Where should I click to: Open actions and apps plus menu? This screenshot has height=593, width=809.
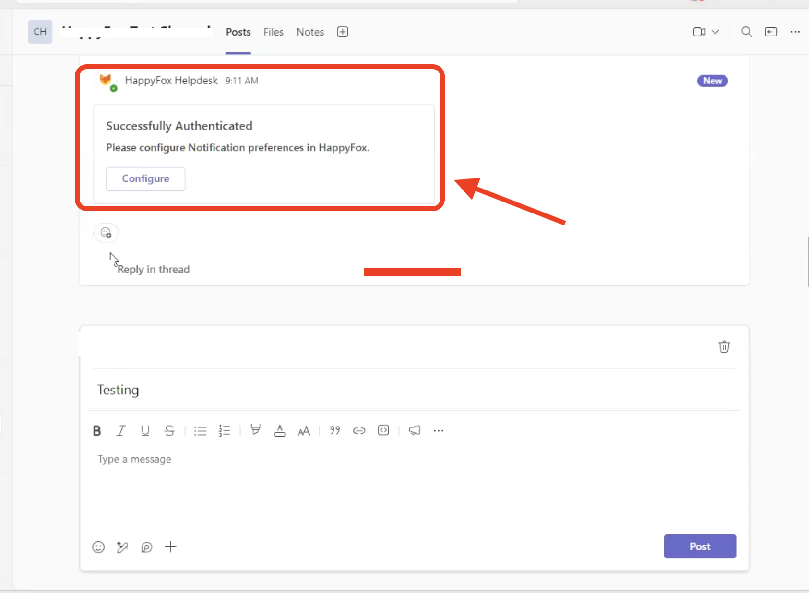point(171,547)
